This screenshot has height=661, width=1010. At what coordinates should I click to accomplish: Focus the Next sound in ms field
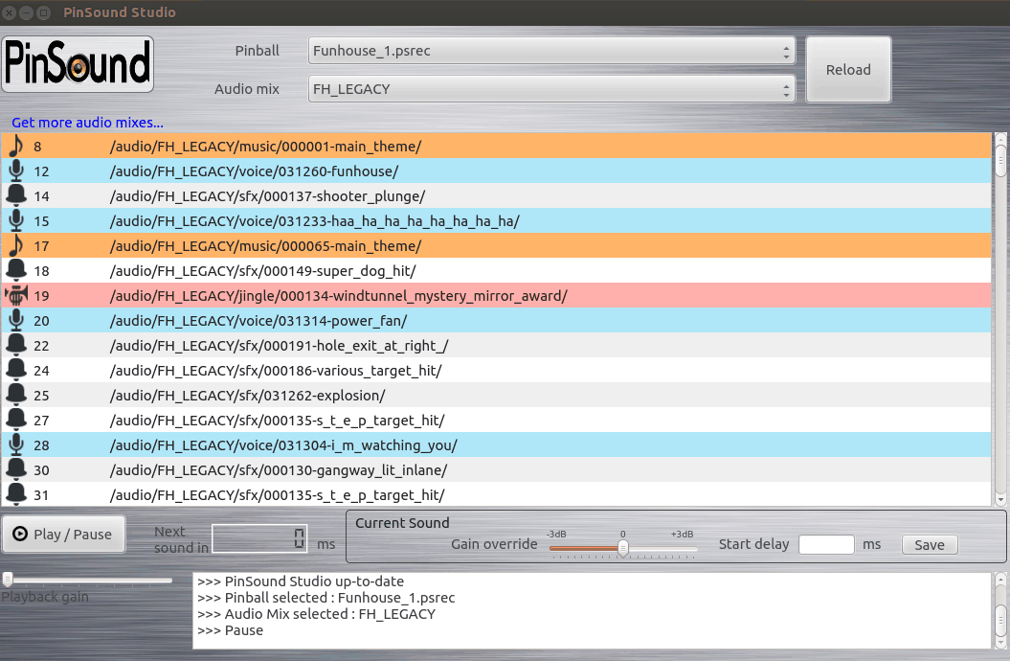(259, 538)
